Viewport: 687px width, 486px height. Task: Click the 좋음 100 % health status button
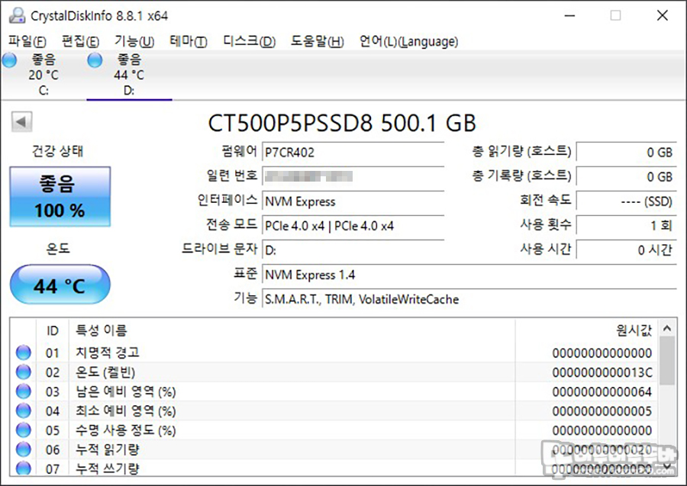pyautogui.click(x=60, y=197)
